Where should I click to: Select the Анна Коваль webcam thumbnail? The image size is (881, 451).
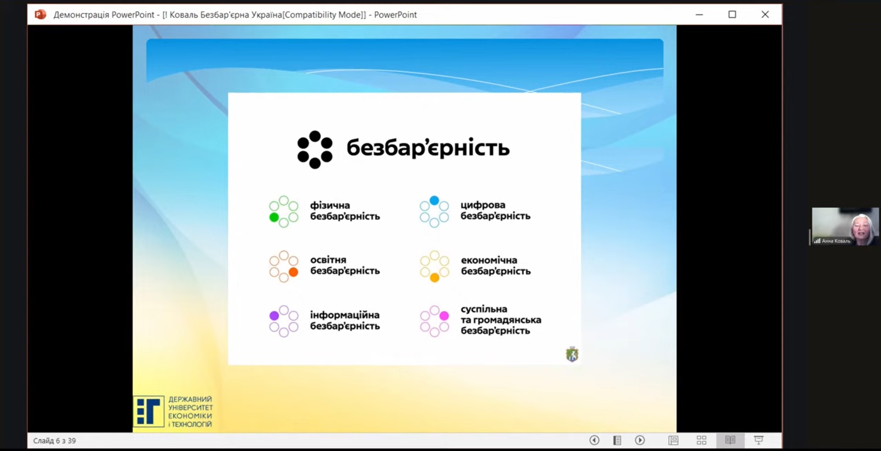coord(845,226)
